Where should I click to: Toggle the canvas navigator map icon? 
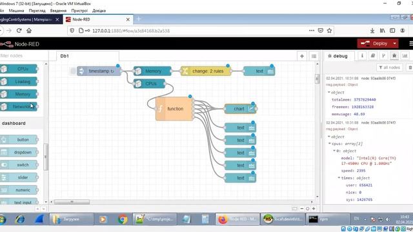[x=294, y=209]
